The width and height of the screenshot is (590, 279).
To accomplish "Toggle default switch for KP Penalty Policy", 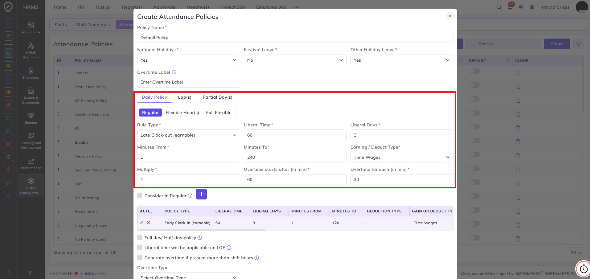I will click(x=474, y=99).
